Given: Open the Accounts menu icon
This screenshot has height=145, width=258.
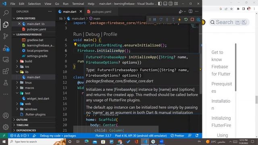Looking at the screenshot, I should click(x=6, y=116).
